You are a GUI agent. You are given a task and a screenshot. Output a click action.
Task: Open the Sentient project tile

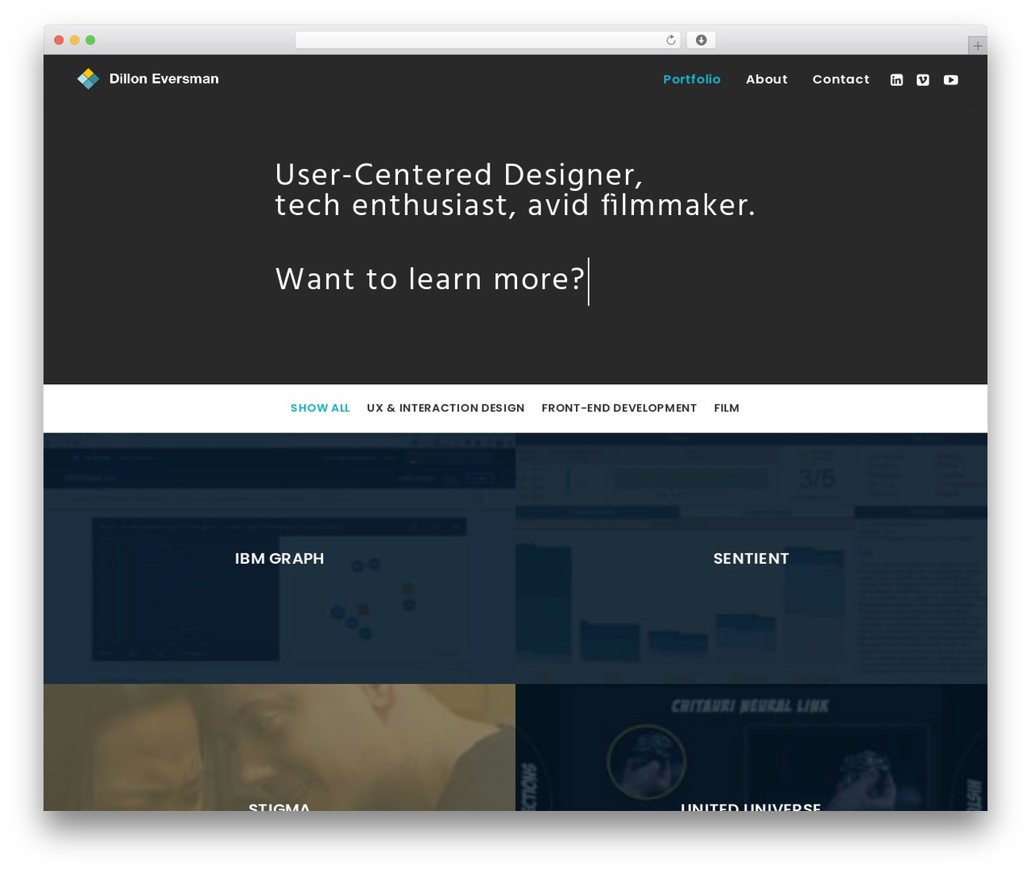pos(752,558)
